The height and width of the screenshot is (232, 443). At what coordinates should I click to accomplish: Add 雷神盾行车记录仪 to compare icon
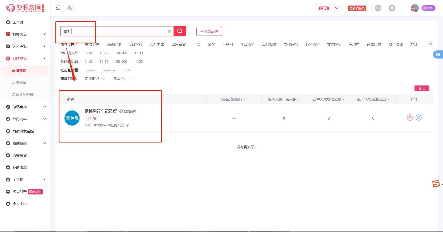419,118
